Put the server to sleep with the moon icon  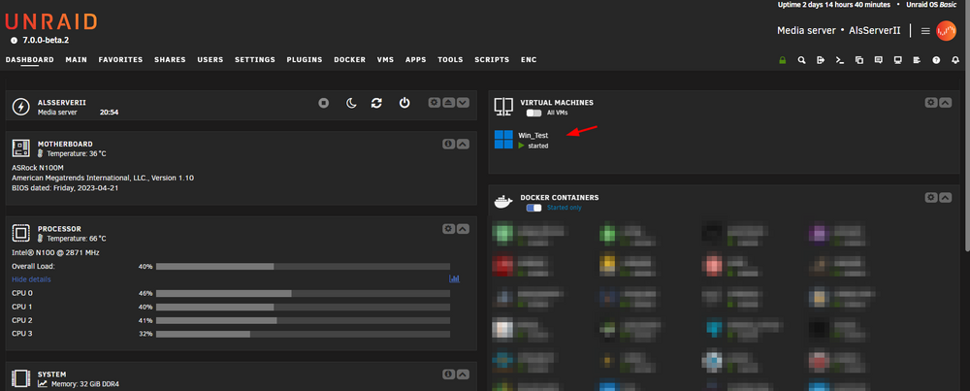tap(351, 103)
